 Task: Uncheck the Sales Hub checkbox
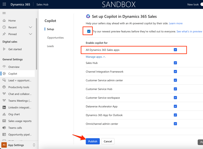click(175, 63)
